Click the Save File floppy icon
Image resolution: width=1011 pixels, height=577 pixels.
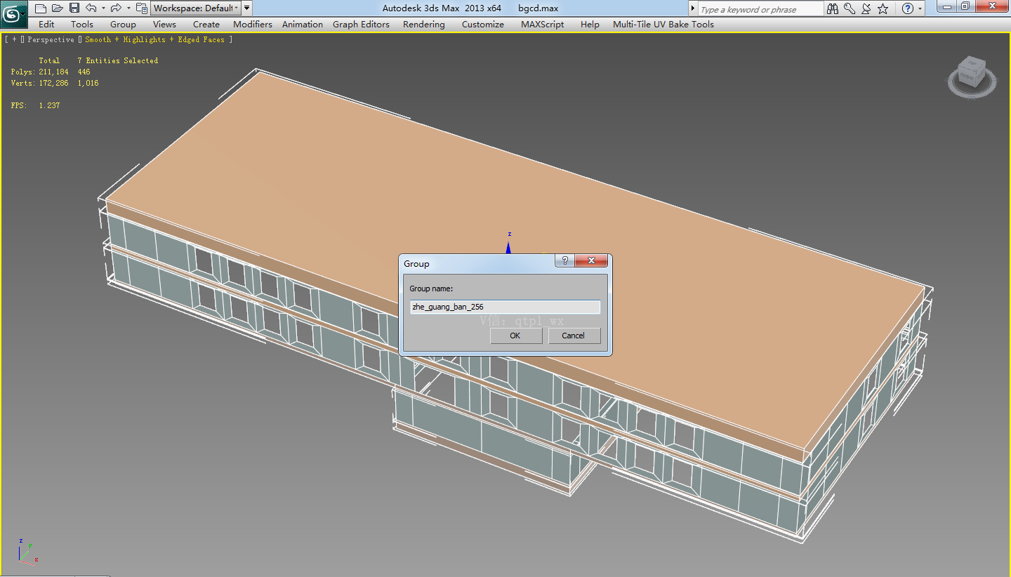(x=74, y=8)
